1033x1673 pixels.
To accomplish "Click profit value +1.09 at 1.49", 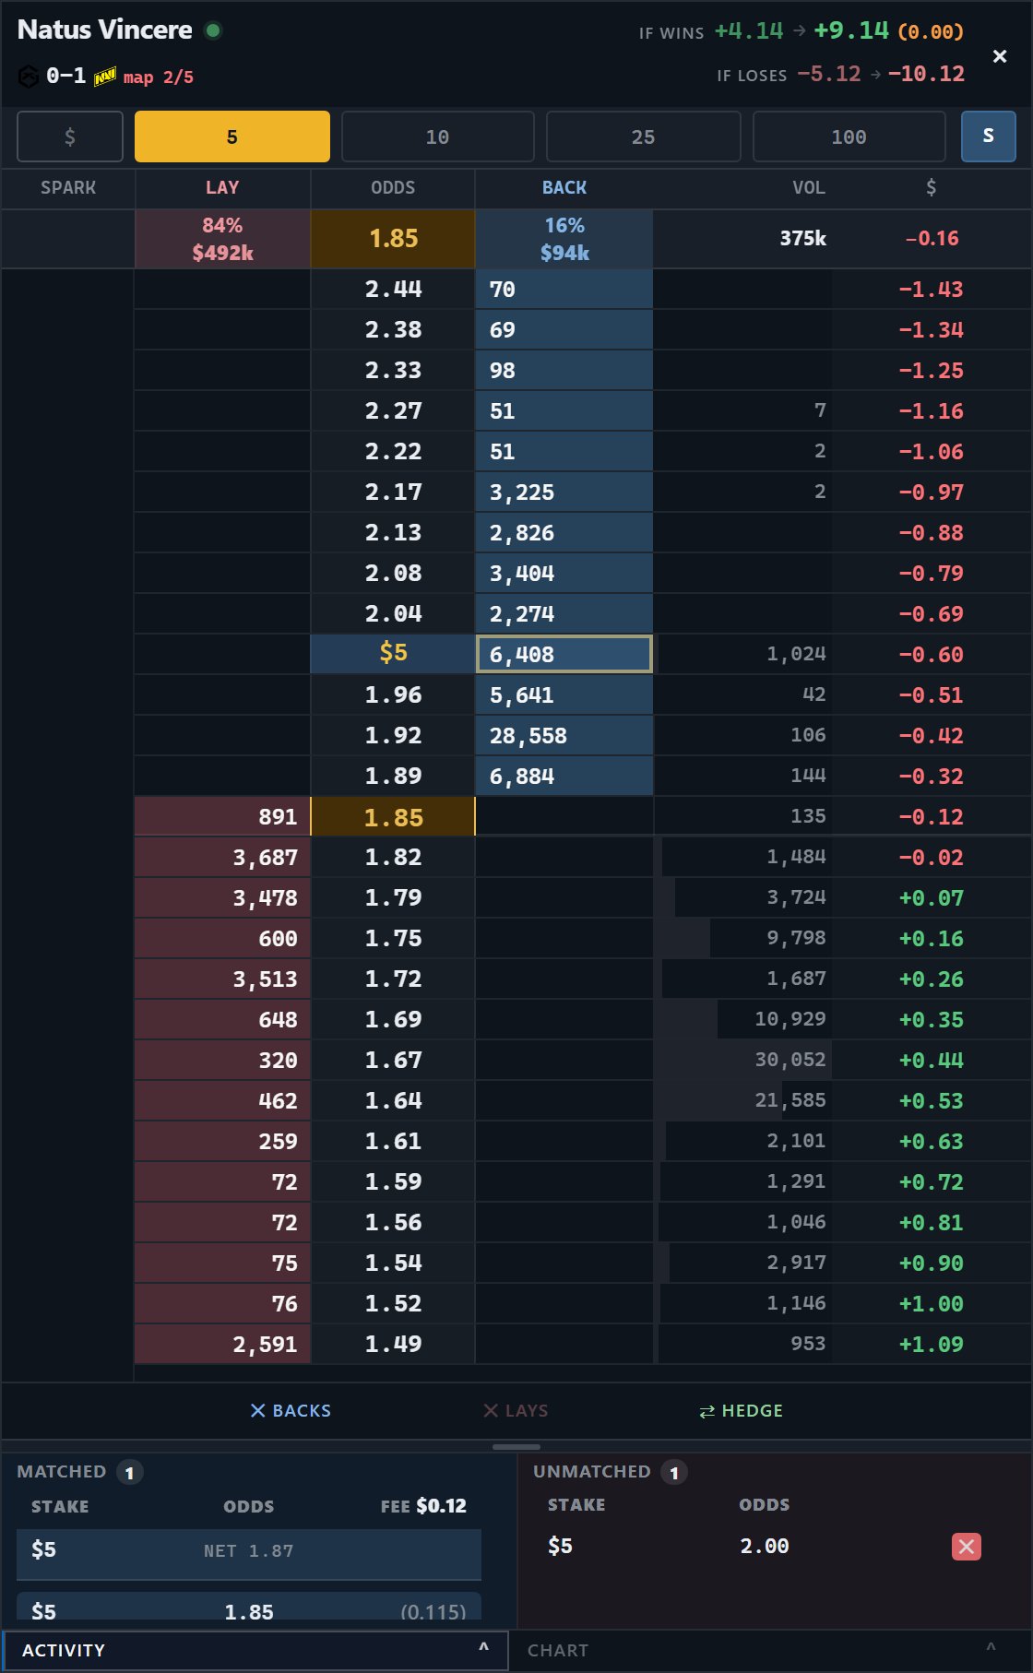I will point(932,1345).
